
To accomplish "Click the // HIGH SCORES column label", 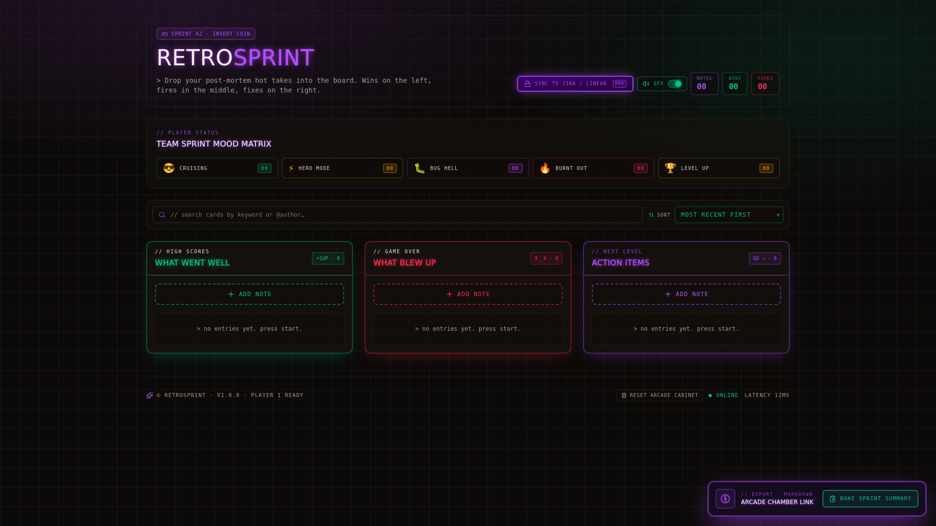I will (182, 252).
